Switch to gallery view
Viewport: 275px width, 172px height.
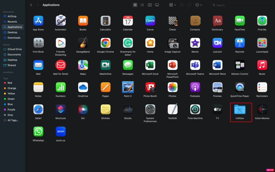click(157, 5)
